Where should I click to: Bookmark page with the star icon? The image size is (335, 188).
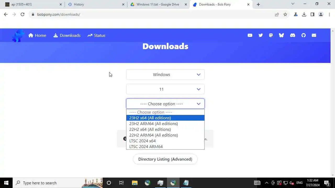(285, 14)
